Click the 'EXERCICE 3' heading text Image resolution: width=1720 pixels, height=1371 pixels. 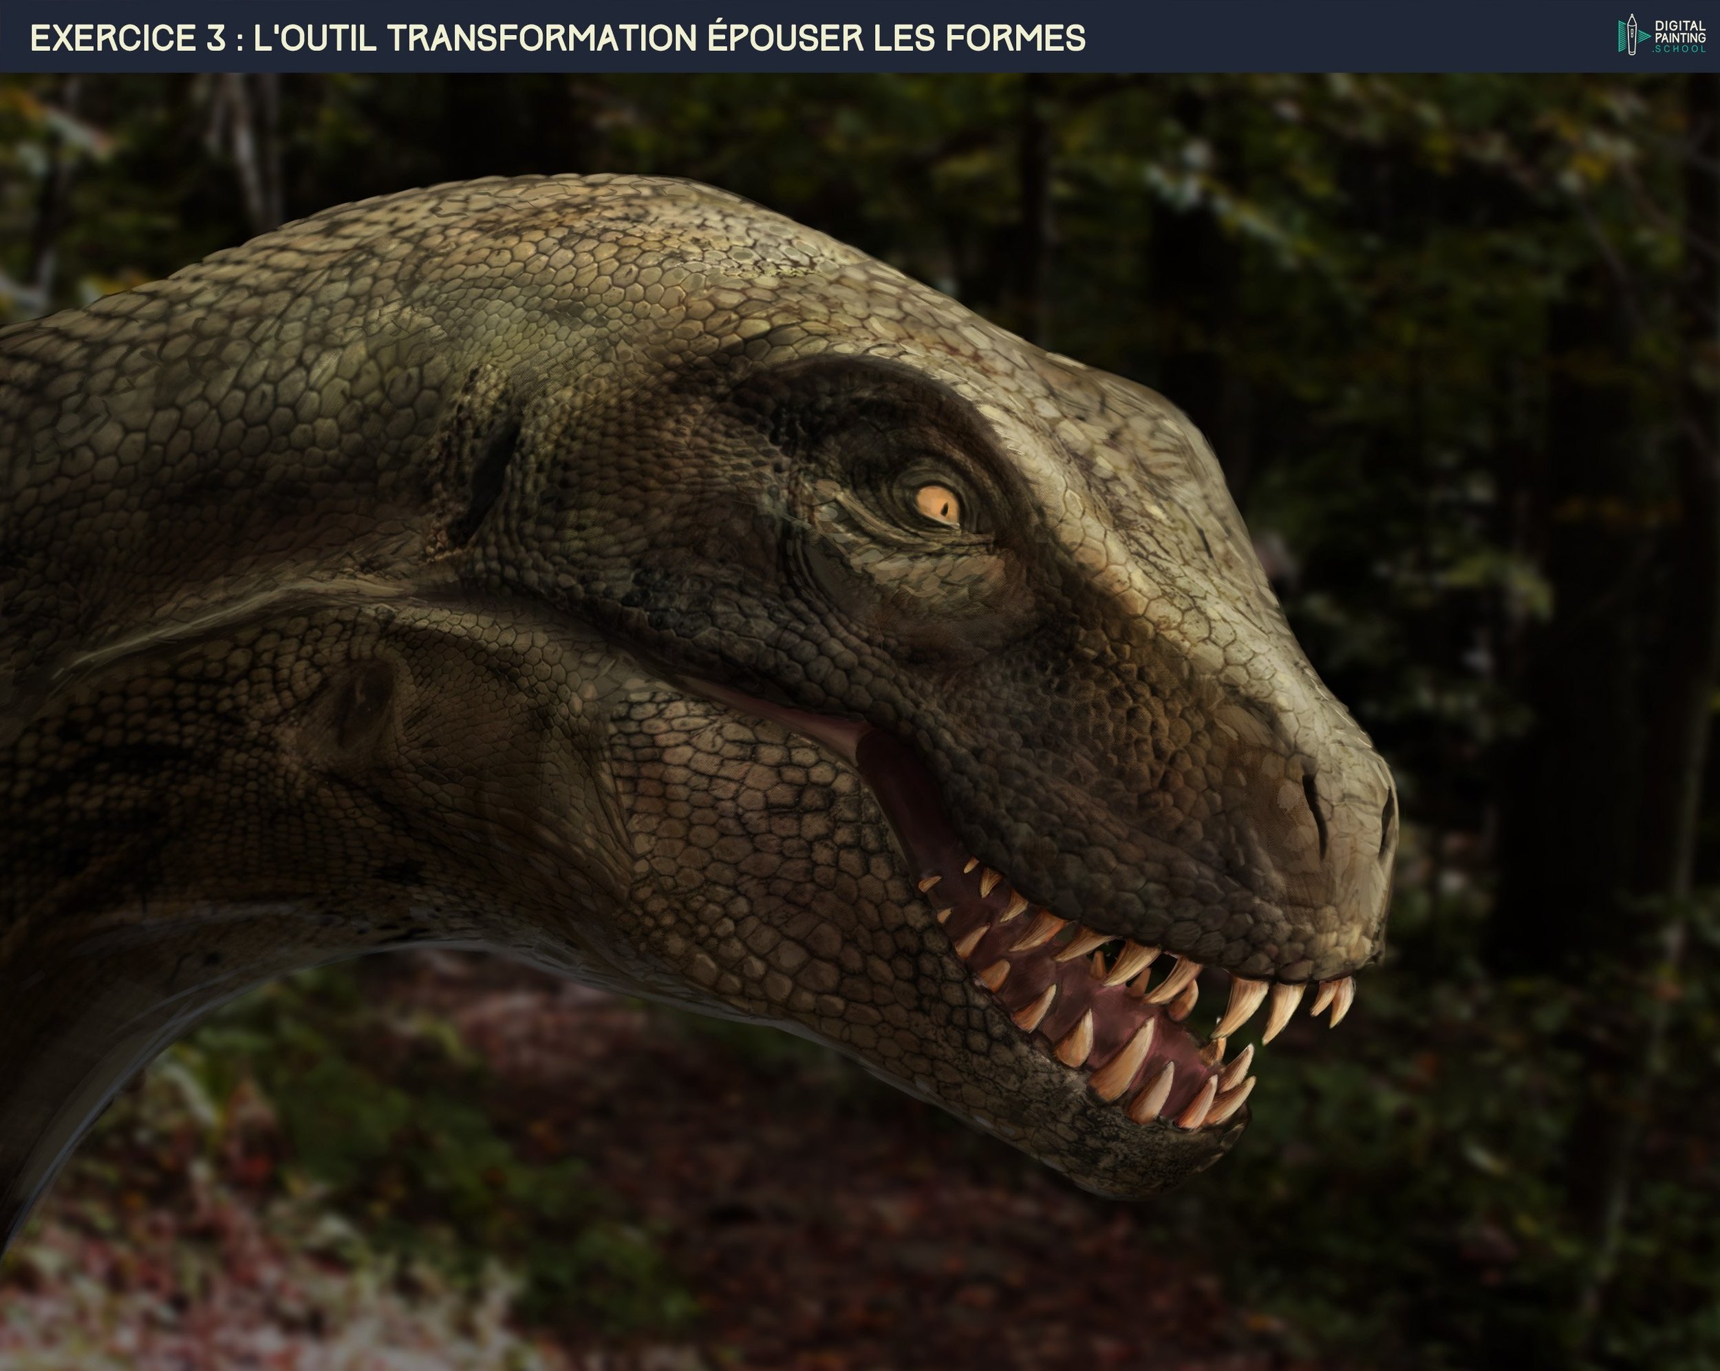pos(129,37)
